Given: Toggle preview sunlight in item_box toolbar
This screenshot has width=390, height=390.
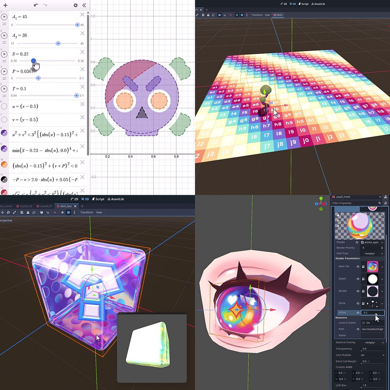Looking at the screenshot, I should (62, 212).
